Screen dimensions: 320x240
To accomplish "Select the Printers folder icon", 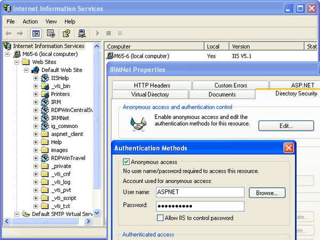I will tap(45, 94).
